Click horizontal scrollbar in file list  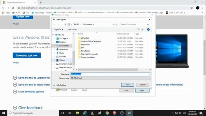point(108,70)
